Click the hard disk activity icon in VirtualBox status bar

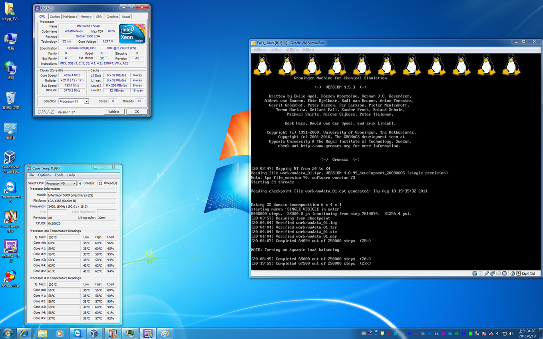click(x=475, y=274)
